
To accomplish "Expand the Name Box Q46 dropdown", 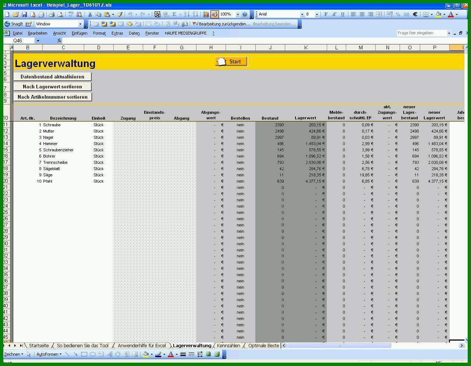I will (x=38, y=41).
